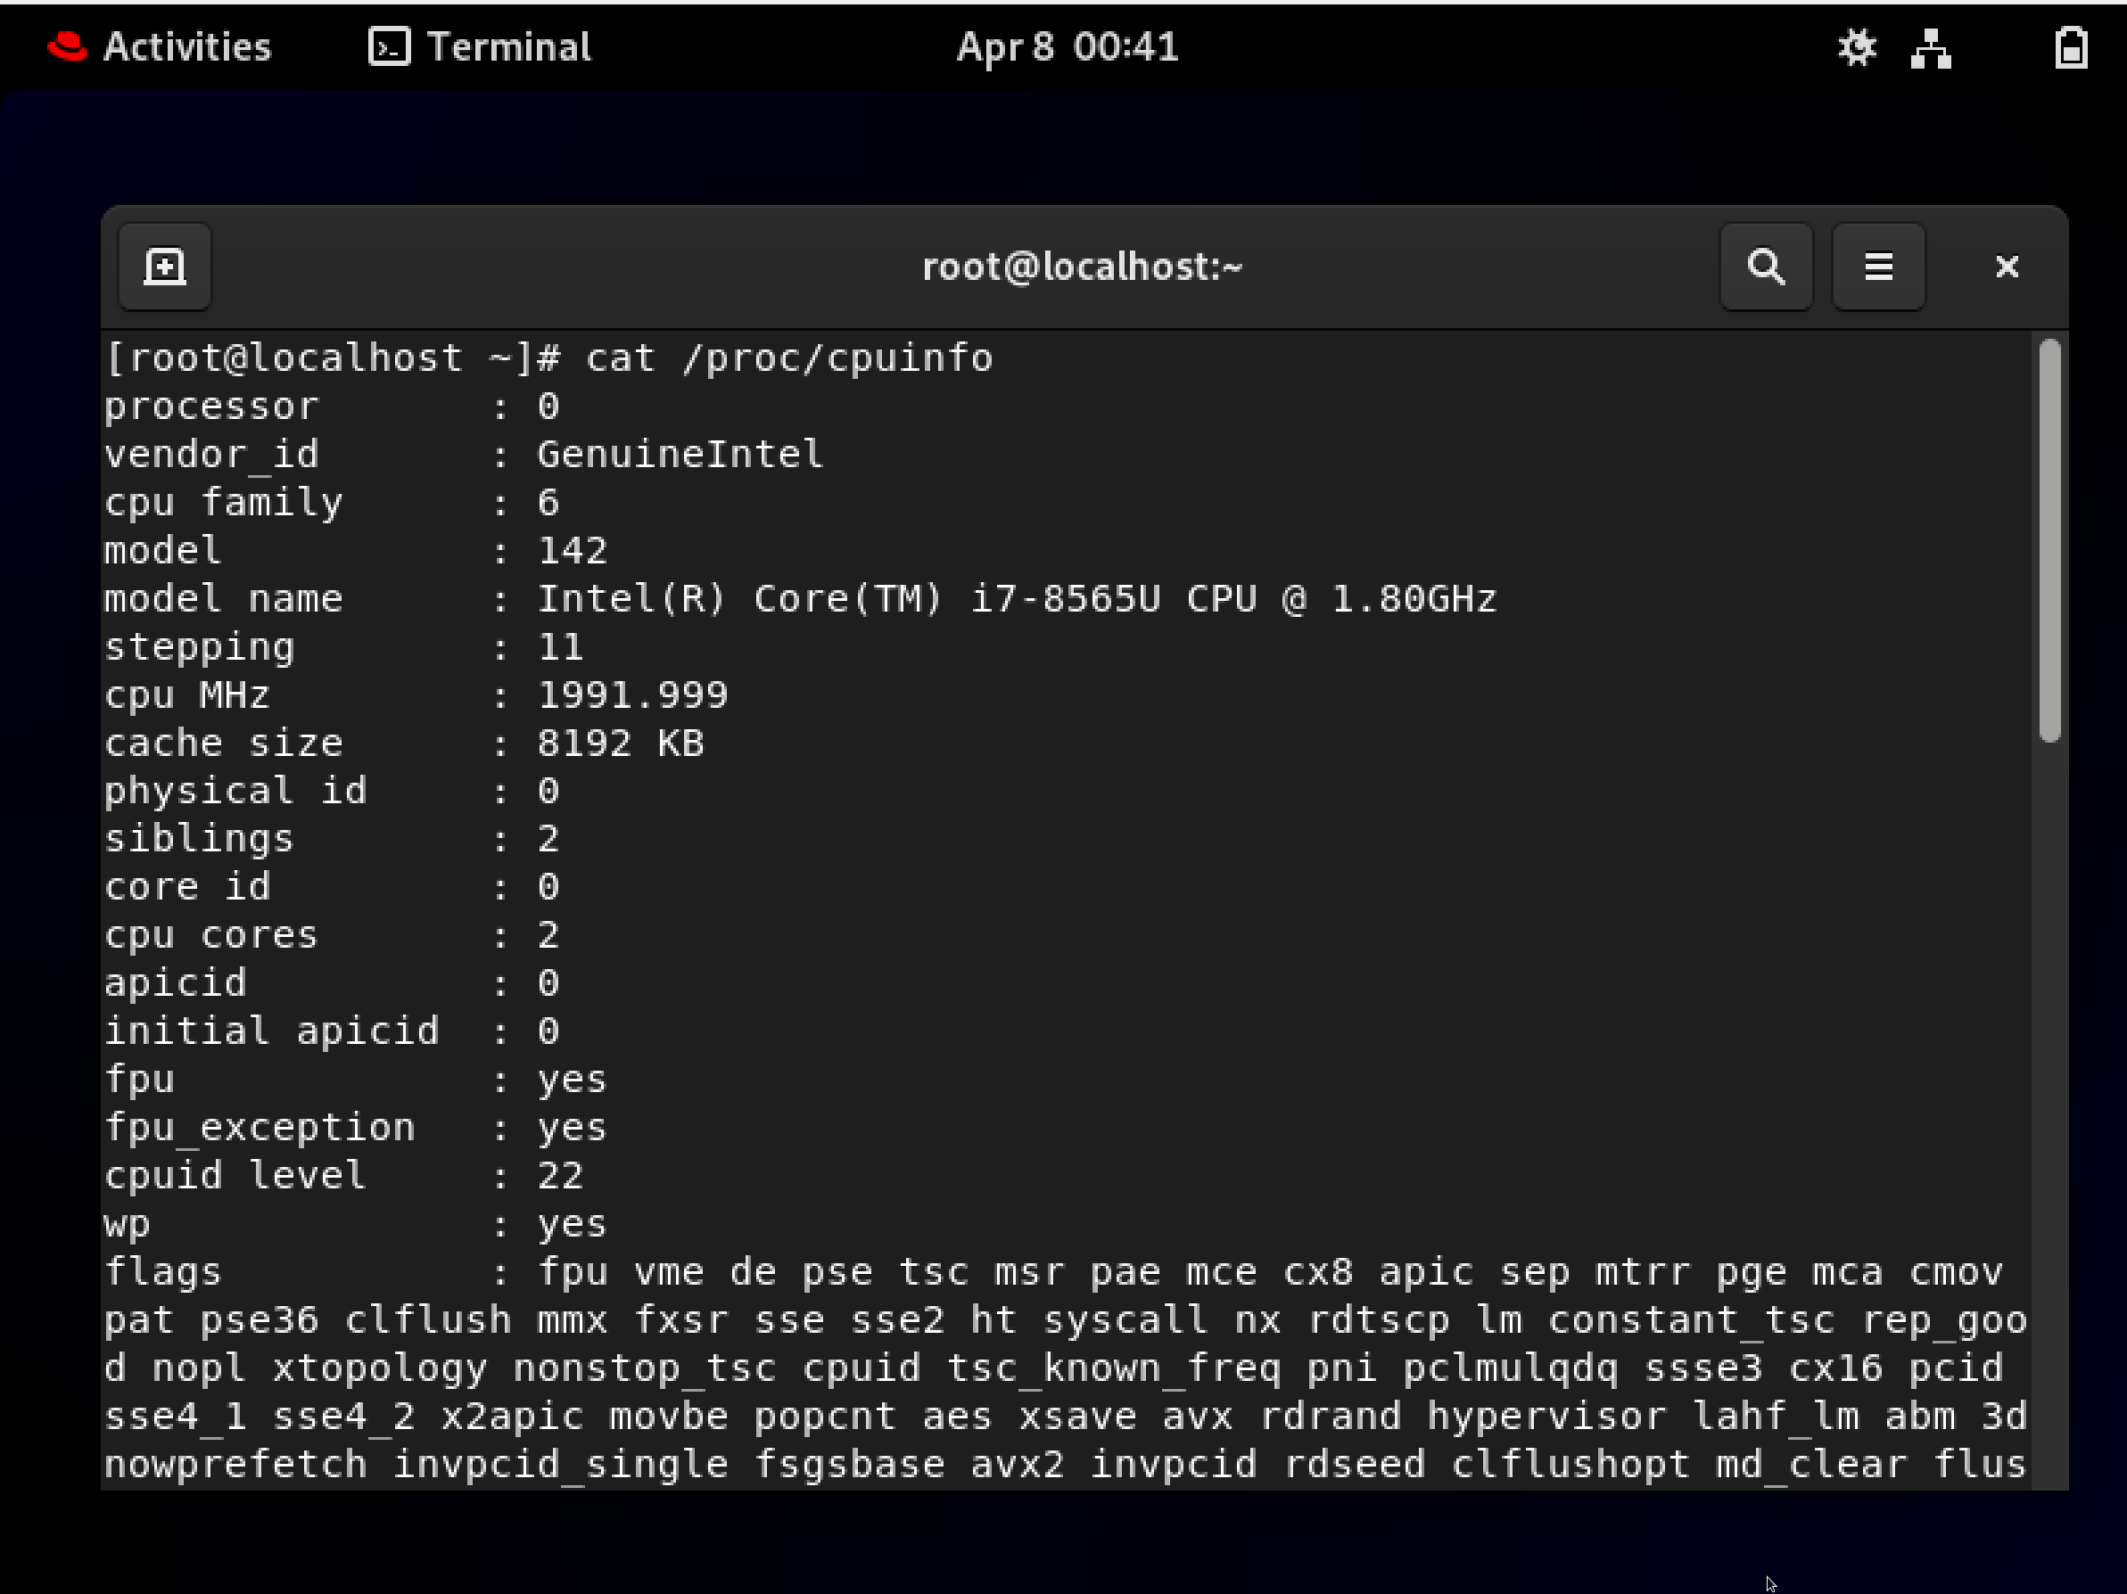Click the label 'cpu cores'
Image resolution: width=2127 pixels, height=1594 pixels.
[x=211, y=935]
